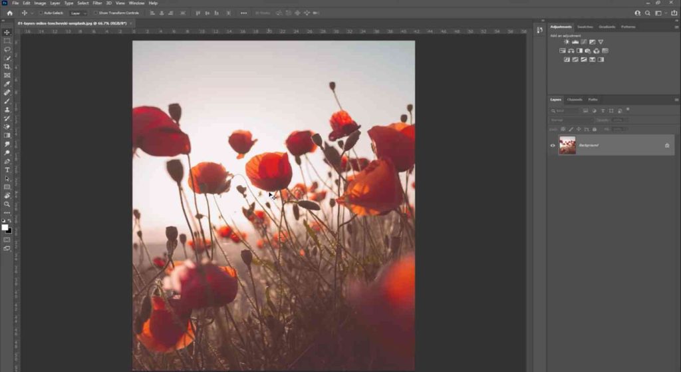Switch to the Channels tab
This screenshot has height=372, width=681.
click(575, 100)
